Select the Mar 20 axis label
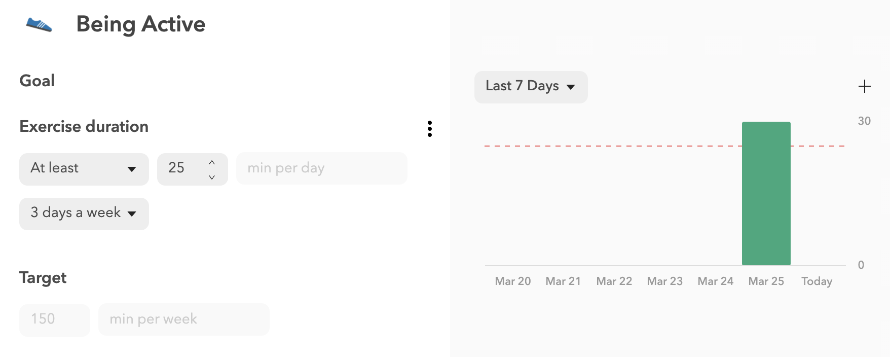Viewport: 890px width, 357px height. pyautogui.click(x=513, y=281)
